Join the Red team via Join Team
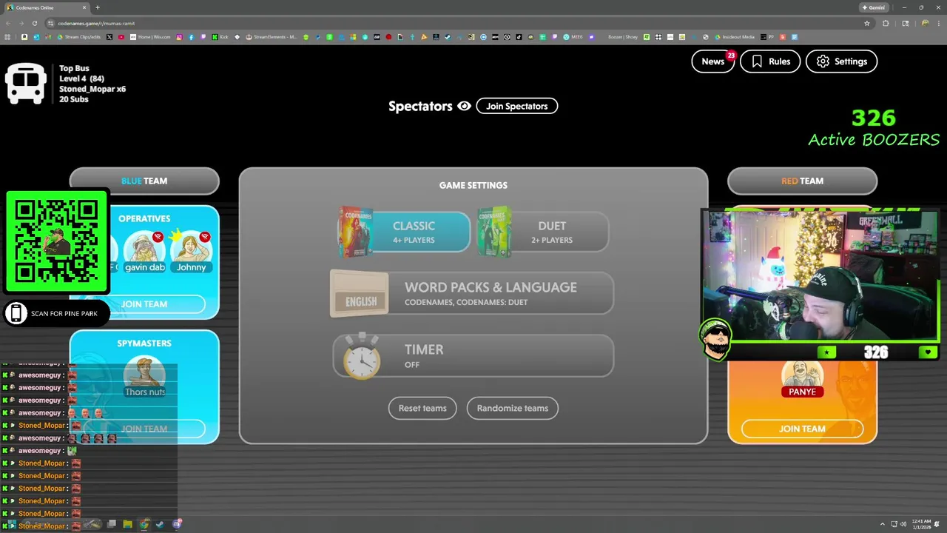Screen dimensions: 947x533 802,429
